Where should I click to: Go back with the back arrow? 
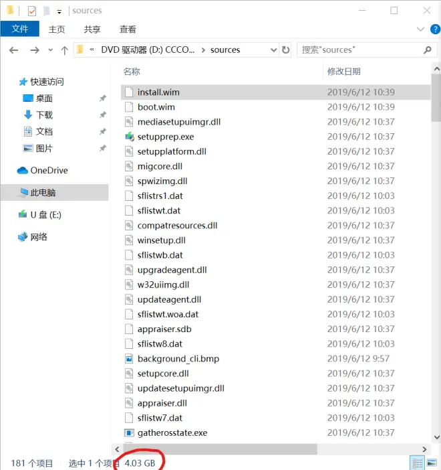click(x=14, y=50)
